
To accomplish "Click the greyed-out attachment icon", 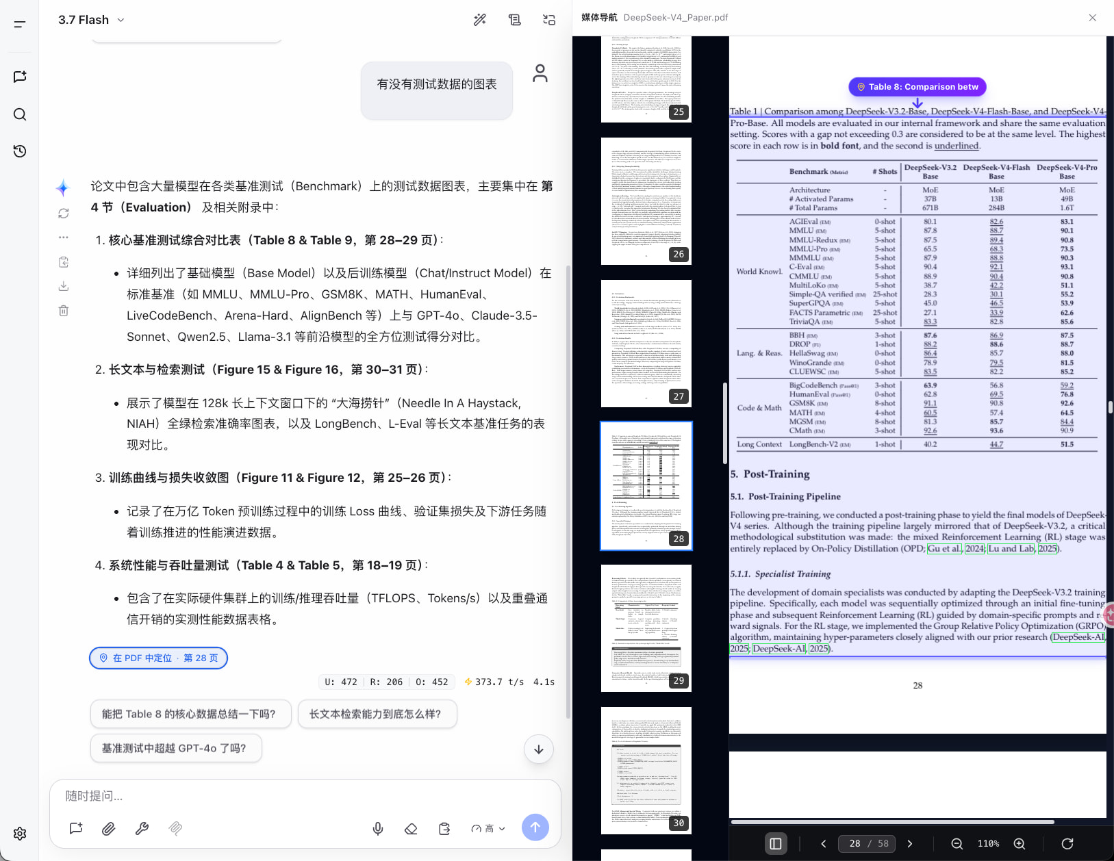I will (x=175, y=828).
